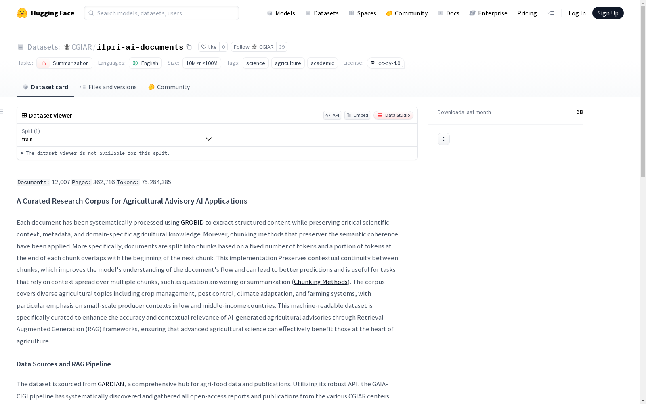The image size is (646, 404).
Task: Switch to Files and versions tab
Action: 108,87
